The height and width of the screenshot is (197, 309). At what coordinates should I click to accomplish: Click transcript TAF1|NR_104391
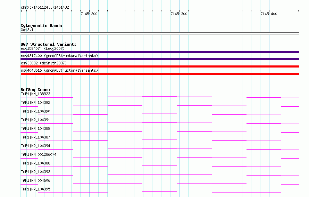coord(35,120)
